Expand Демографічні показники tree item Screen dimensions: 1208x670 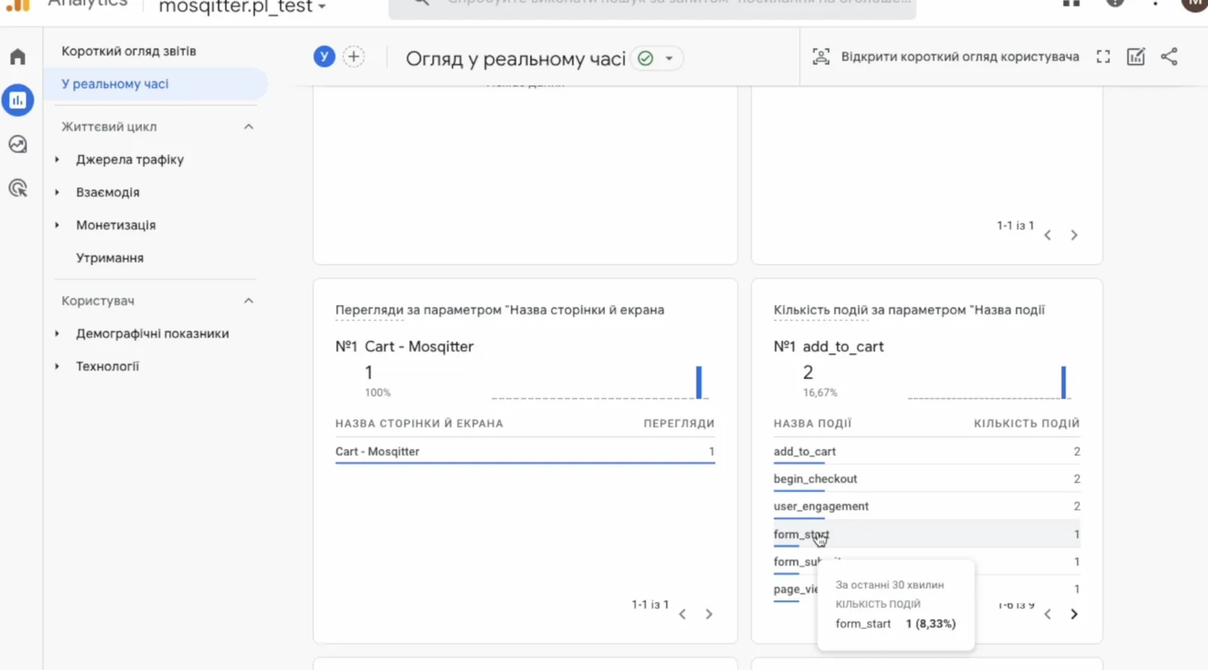(57, 333)
